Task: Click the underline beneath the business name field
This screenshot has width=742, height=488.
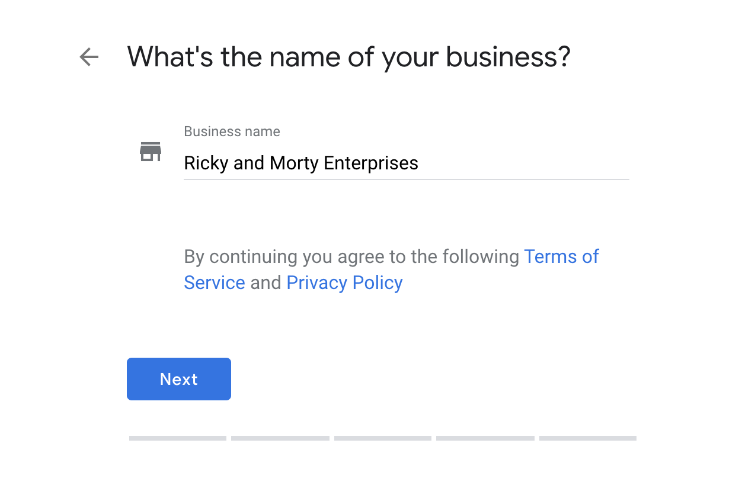Action: [x=407, y=178]
